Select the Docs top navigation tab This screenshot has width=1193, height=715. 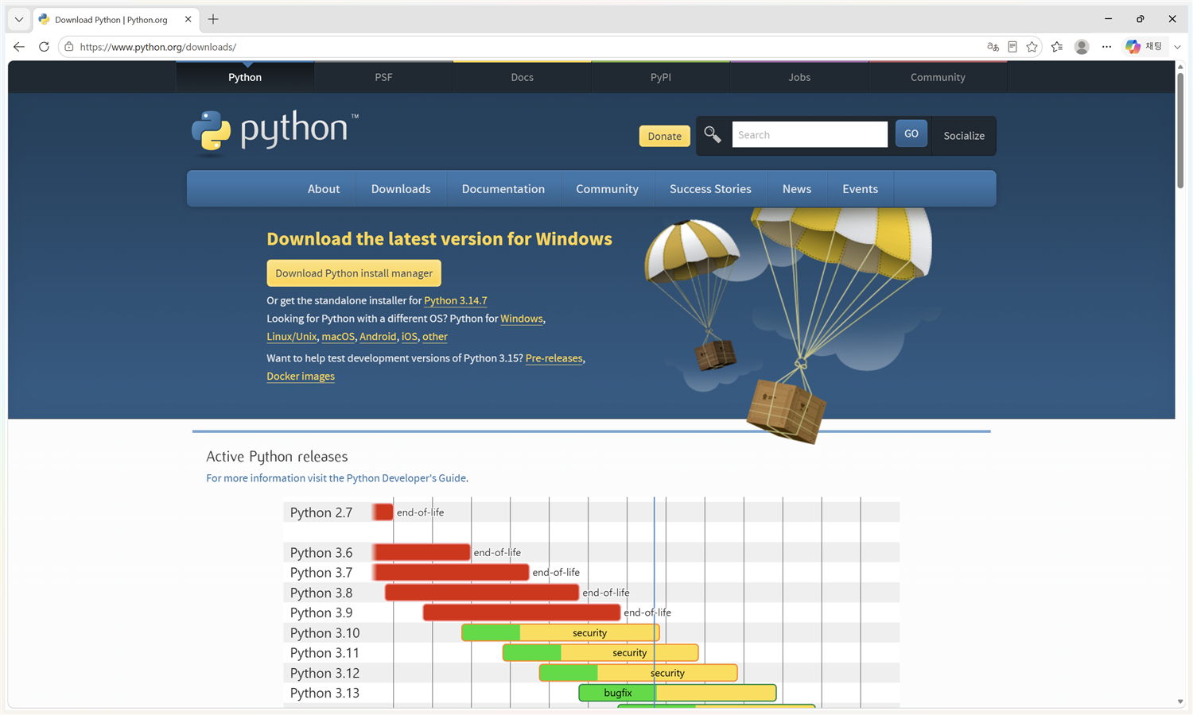[x=522, y=77]
